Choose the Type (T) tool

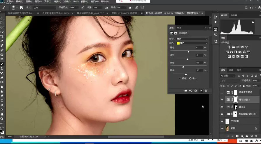pyautogui.click(x=2, y=100)
